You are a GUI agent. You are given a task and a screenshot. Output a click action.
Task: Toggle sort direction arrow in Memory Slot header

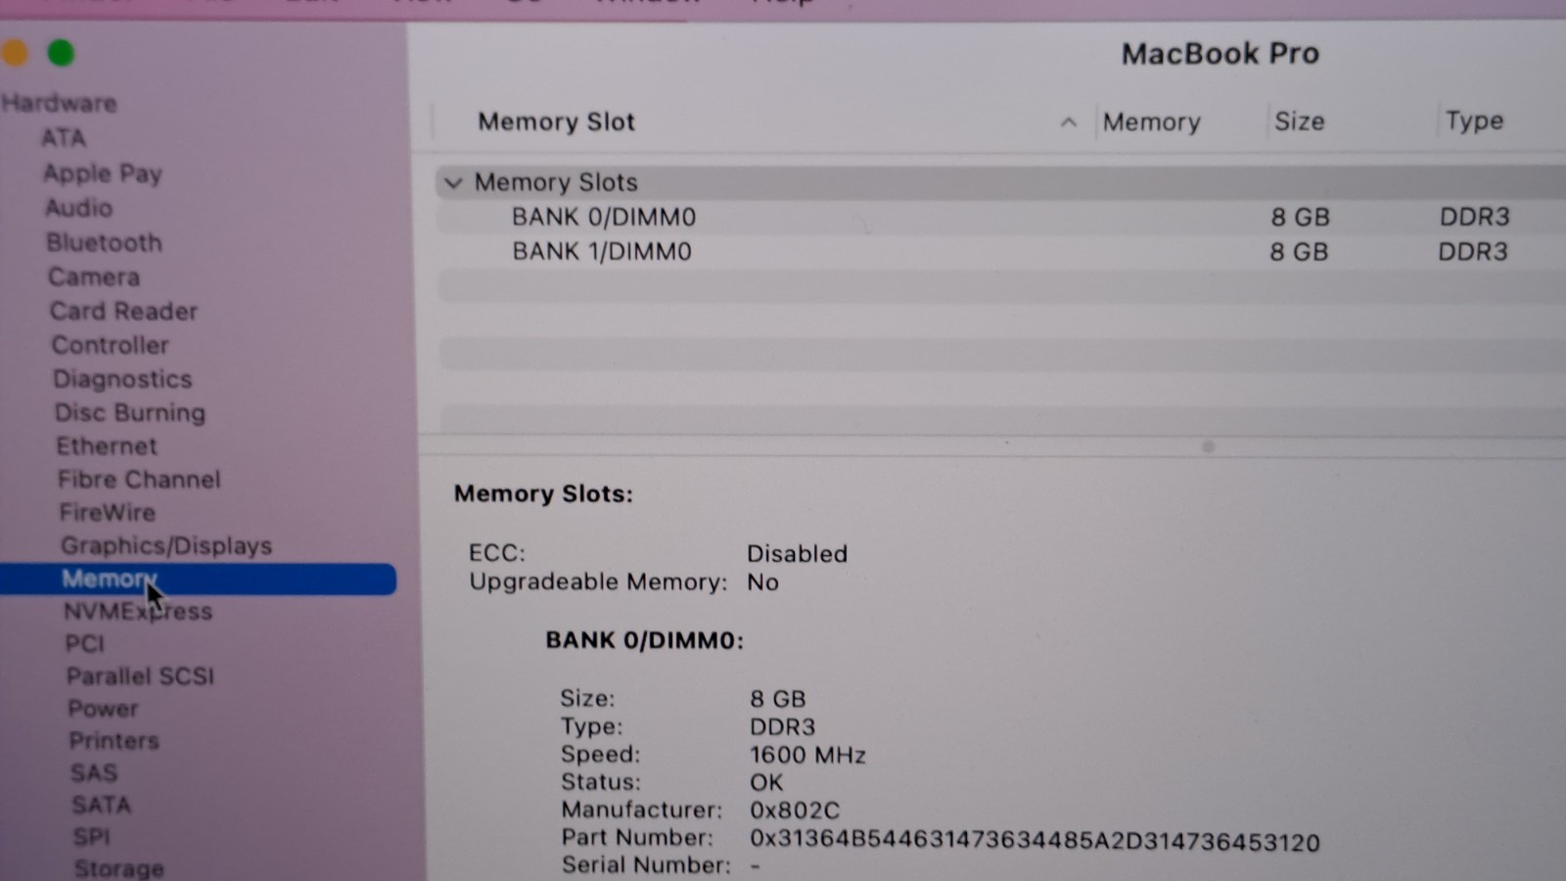[x=1068, y=123]
